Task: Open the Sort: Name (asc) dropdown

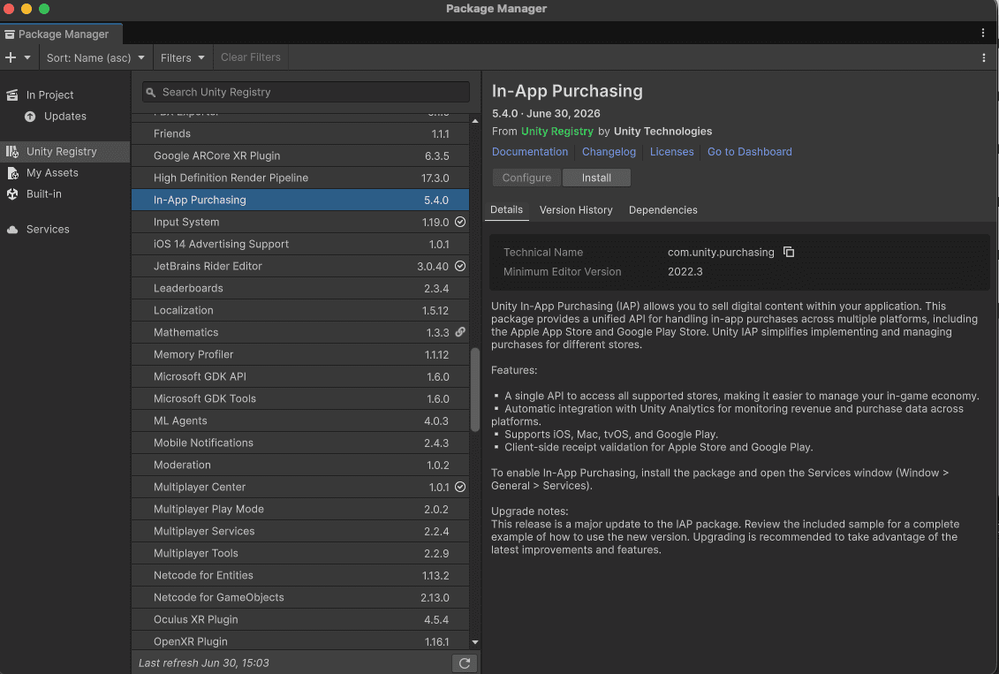Action: (x=95, y=57)
